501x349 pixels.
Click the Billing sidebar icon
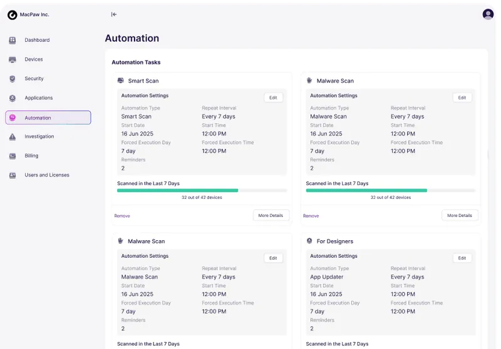13,156
